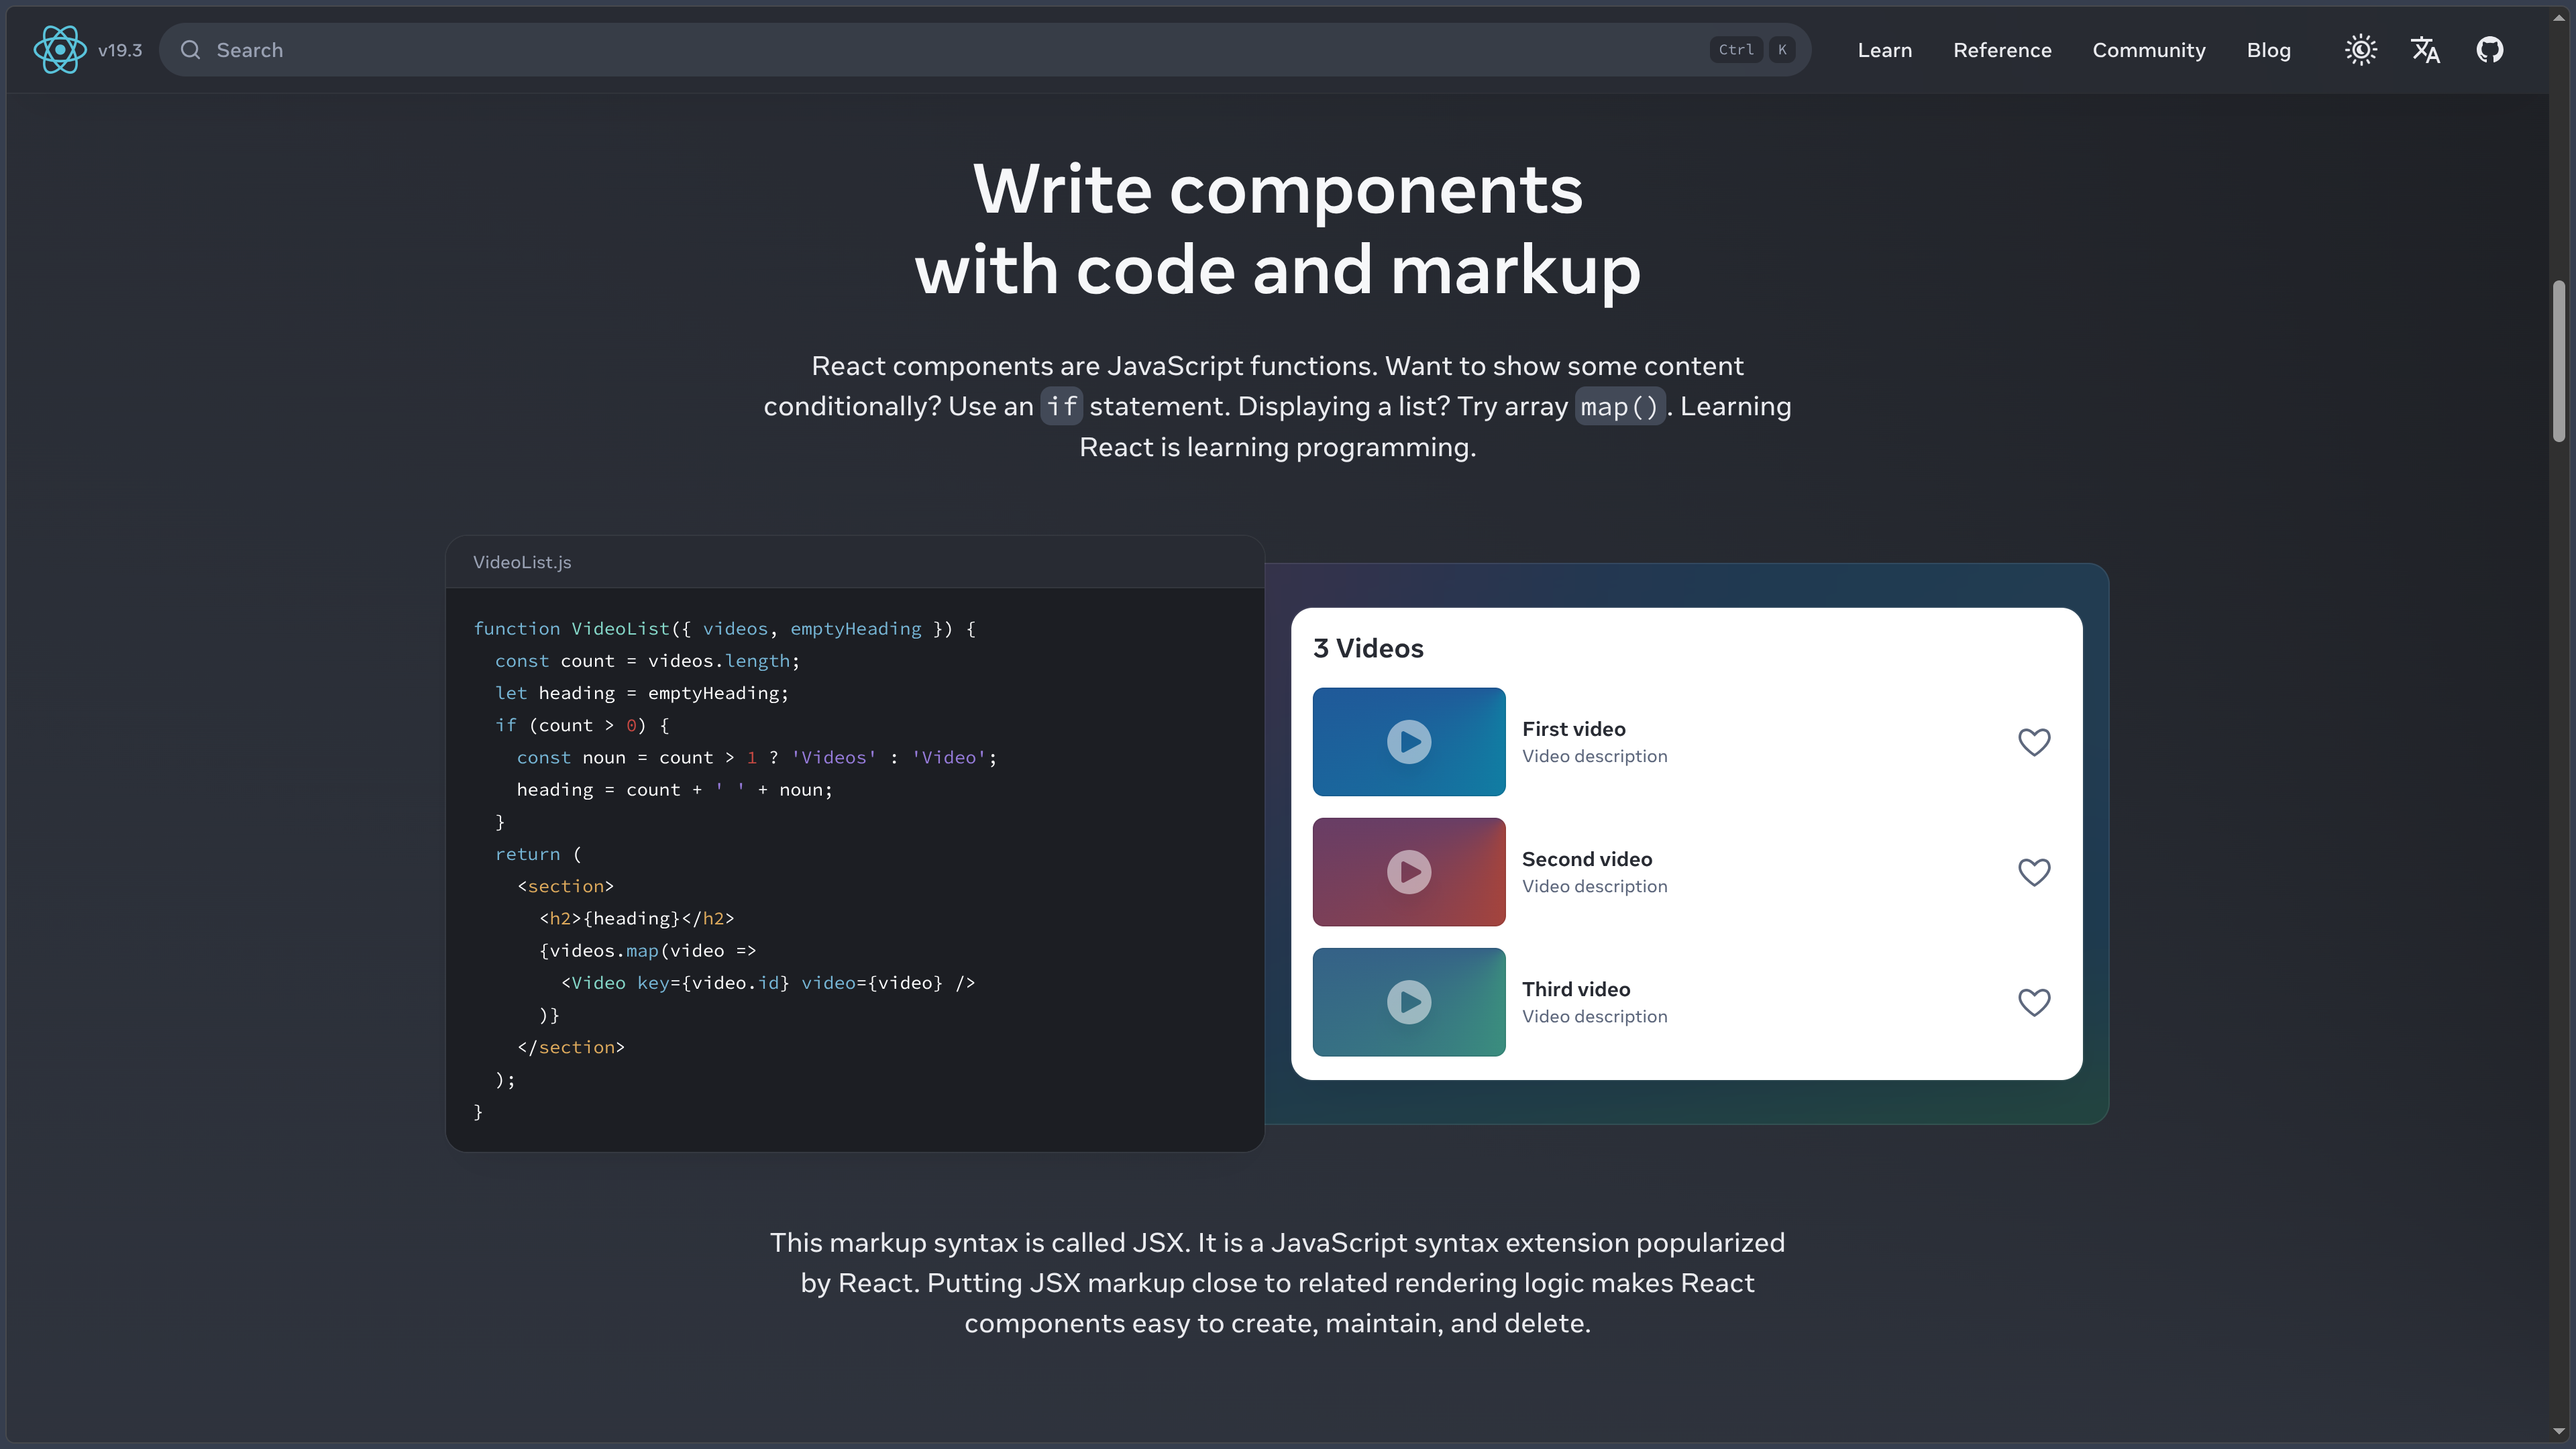The height and width of the screenshot is (1449, 2576).
Task: Click the inline if code snippet
Action: pyautogui.click(x=1061, y=407)
